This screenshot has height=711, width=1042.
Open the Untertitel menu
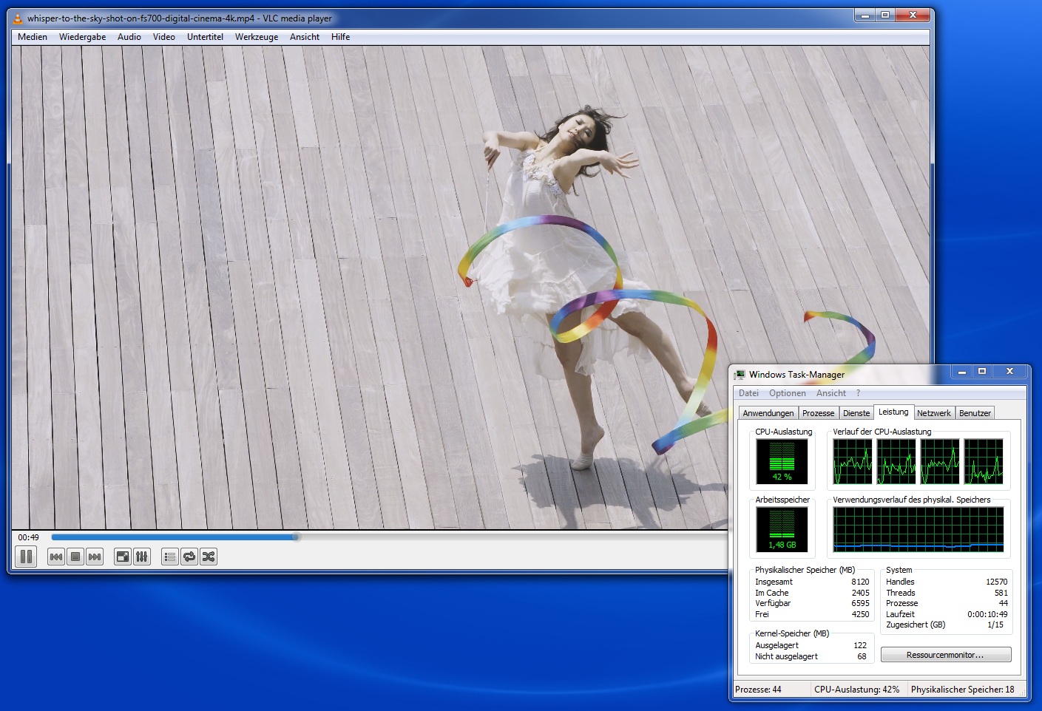205,37
